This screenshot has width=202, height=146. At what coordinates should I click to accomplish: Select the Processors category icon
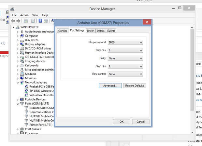point(22,133)
